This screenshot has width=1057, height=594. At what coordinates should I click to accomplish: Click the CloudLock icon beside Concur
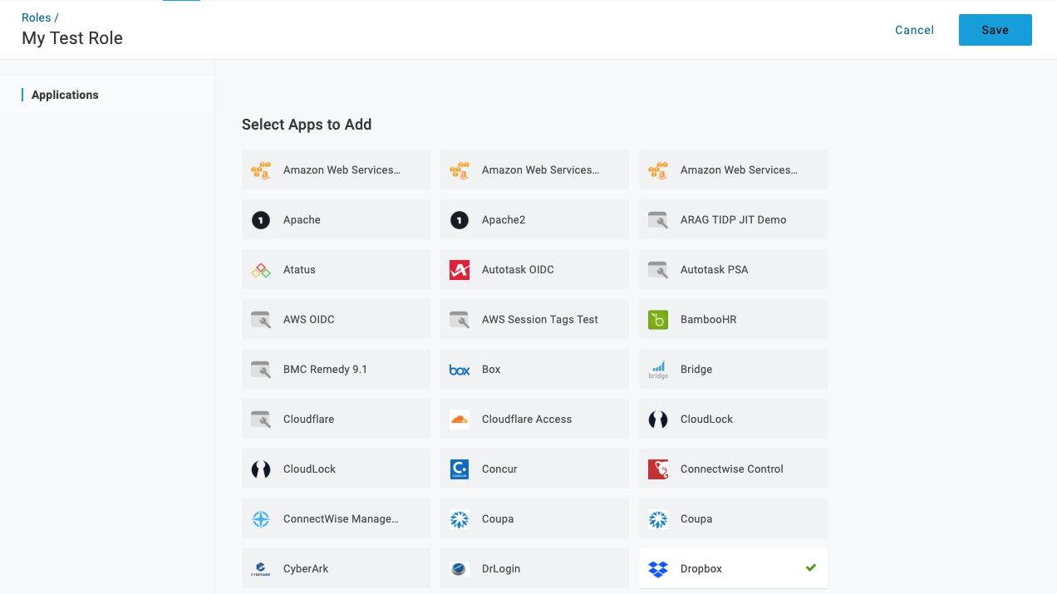point(261,469)
